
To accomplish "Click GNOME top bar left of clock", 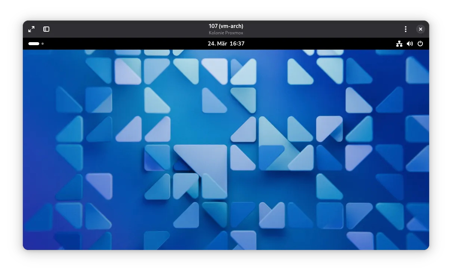I will point(123,44).
